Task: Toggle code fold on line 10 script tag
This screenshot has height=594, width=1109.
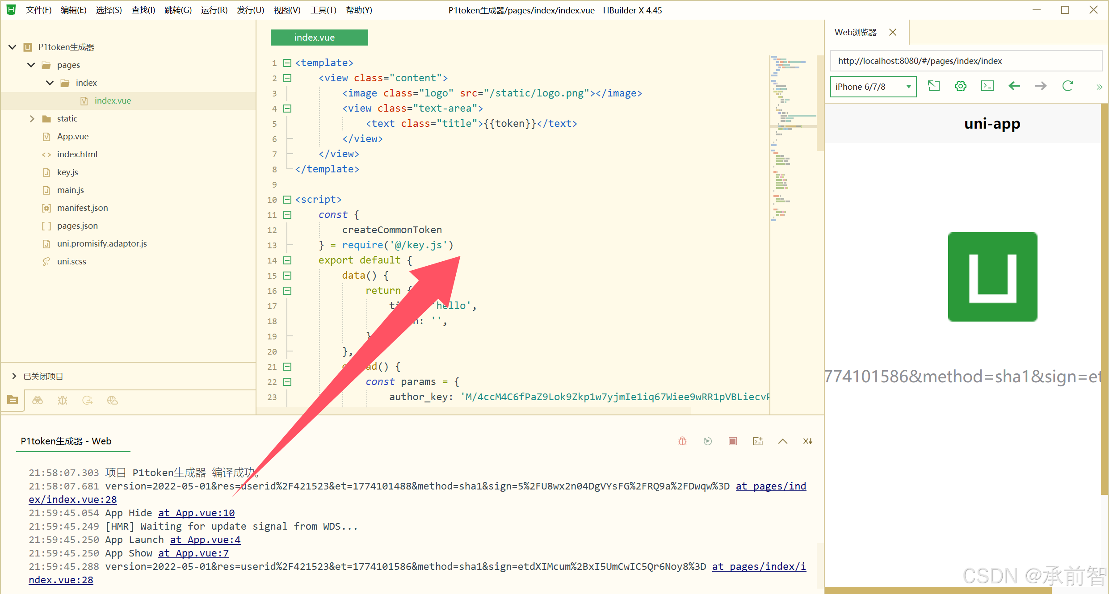Action: (x=287, y=200)
